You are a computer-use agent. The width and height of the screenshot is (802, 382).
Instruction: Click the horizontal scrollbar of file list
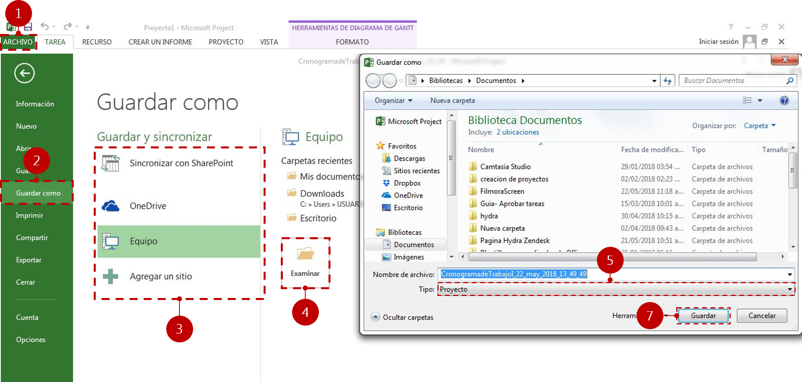pyautogui.click(x=613, y=257)
